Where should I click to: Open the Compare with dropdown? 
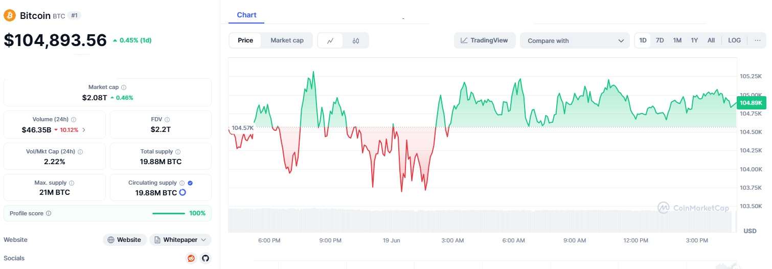pyautogui.click(x=575, y=41)
